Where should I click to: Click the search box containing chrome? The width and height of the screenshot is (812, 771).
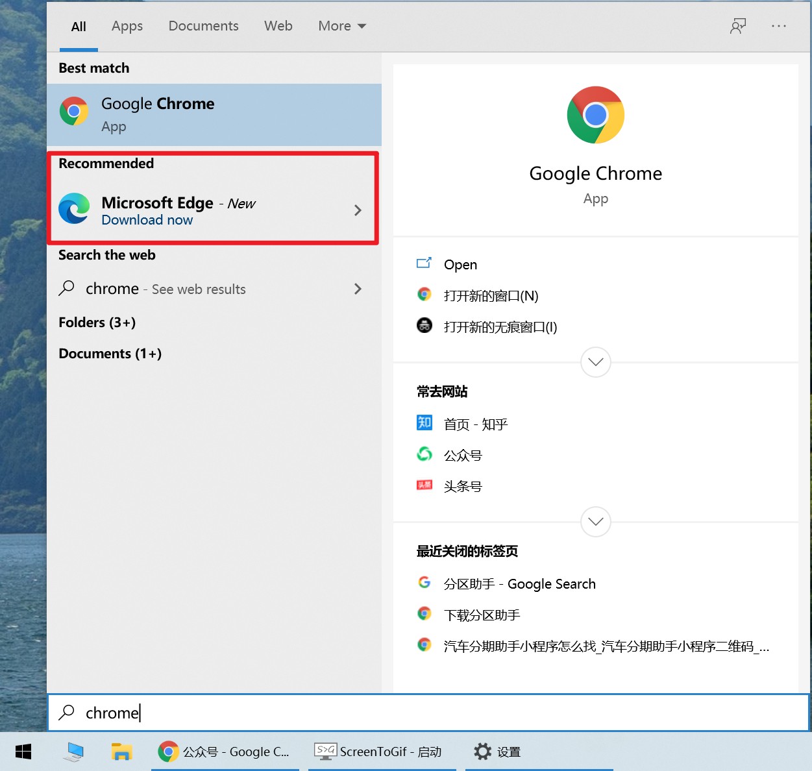pos(428,713)
